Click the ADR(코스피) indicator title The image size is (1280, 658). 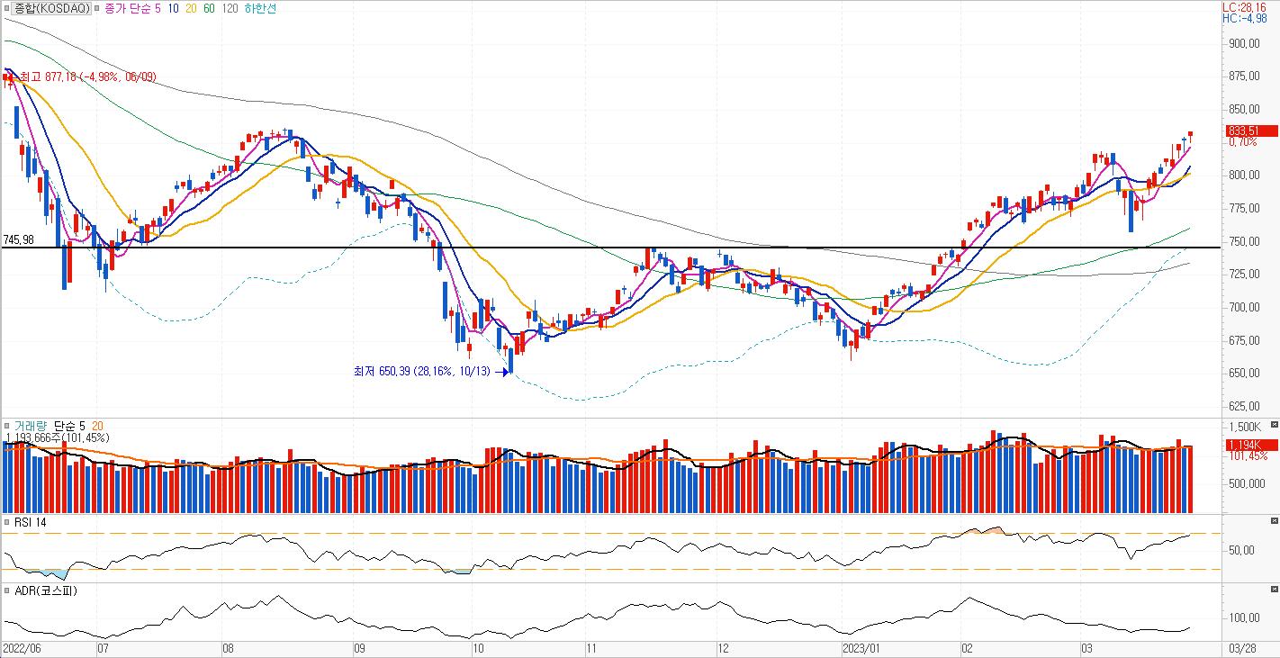[46, 591]
